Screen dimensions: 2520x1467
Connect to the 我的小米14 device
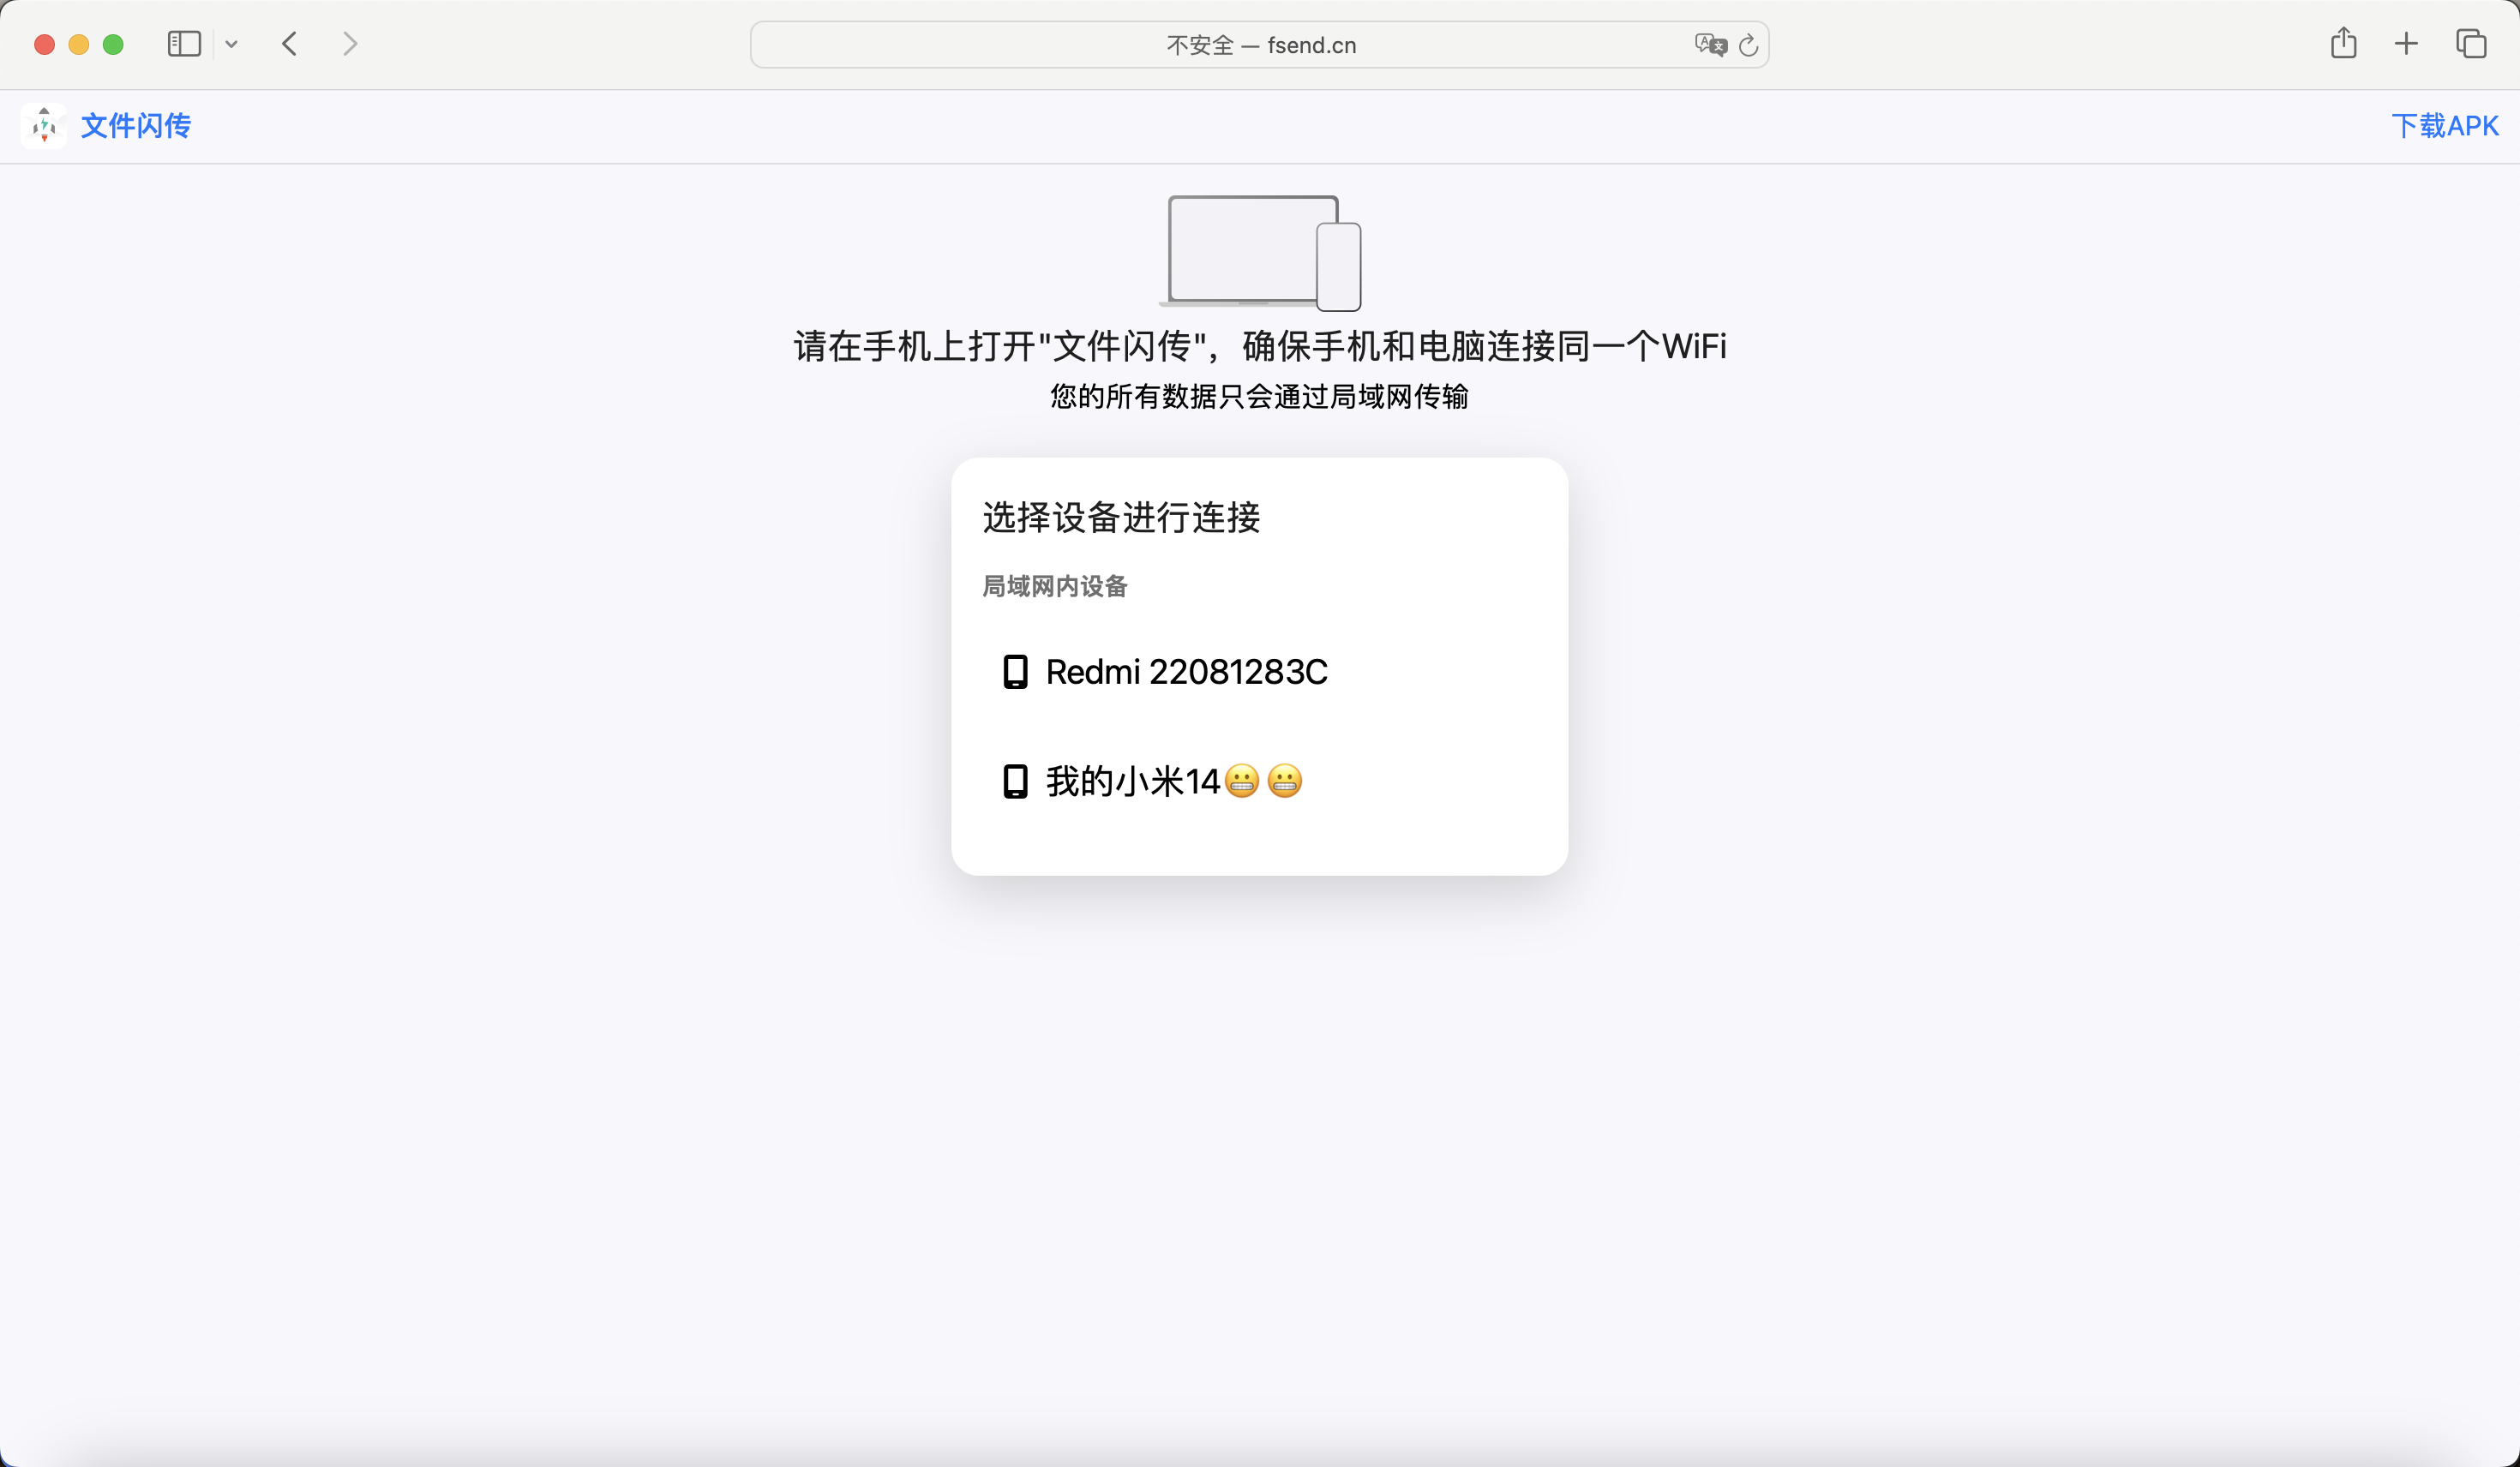1259,781
